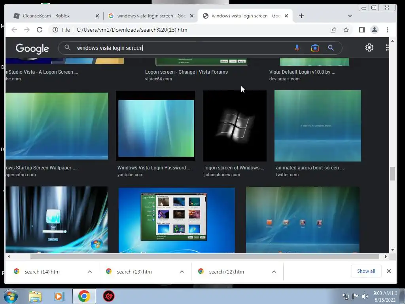This screenshot has height=304, width=405.
Task: Expand the tab search dropdown chevron
Action: click(x=350, y=16)
